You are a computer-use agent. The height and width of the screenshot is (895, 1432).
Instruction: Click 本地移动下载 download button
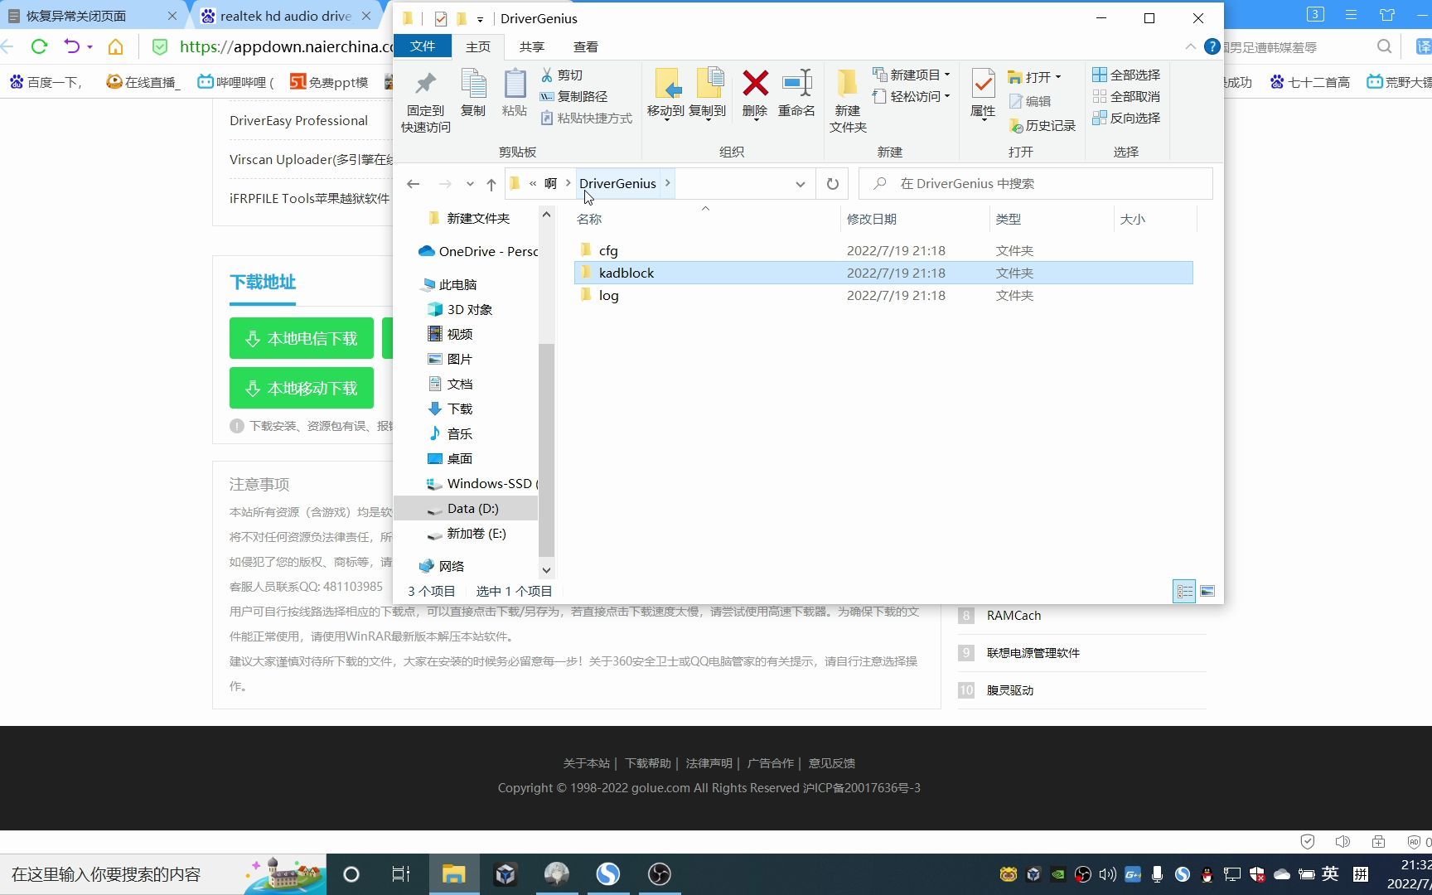click(x=302, y=388)
